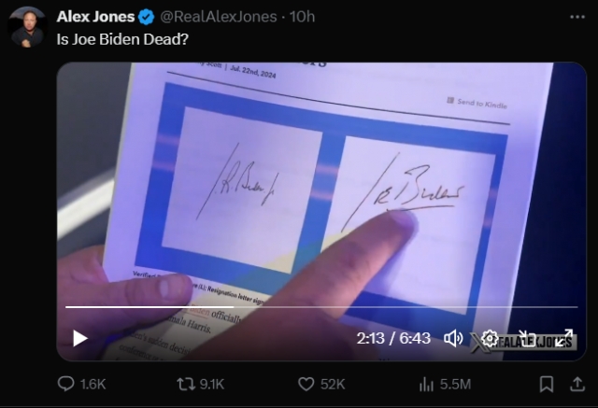This screenshot has height=408, width=598.
Task: Expand video to fullscreen
Action: 564,338
